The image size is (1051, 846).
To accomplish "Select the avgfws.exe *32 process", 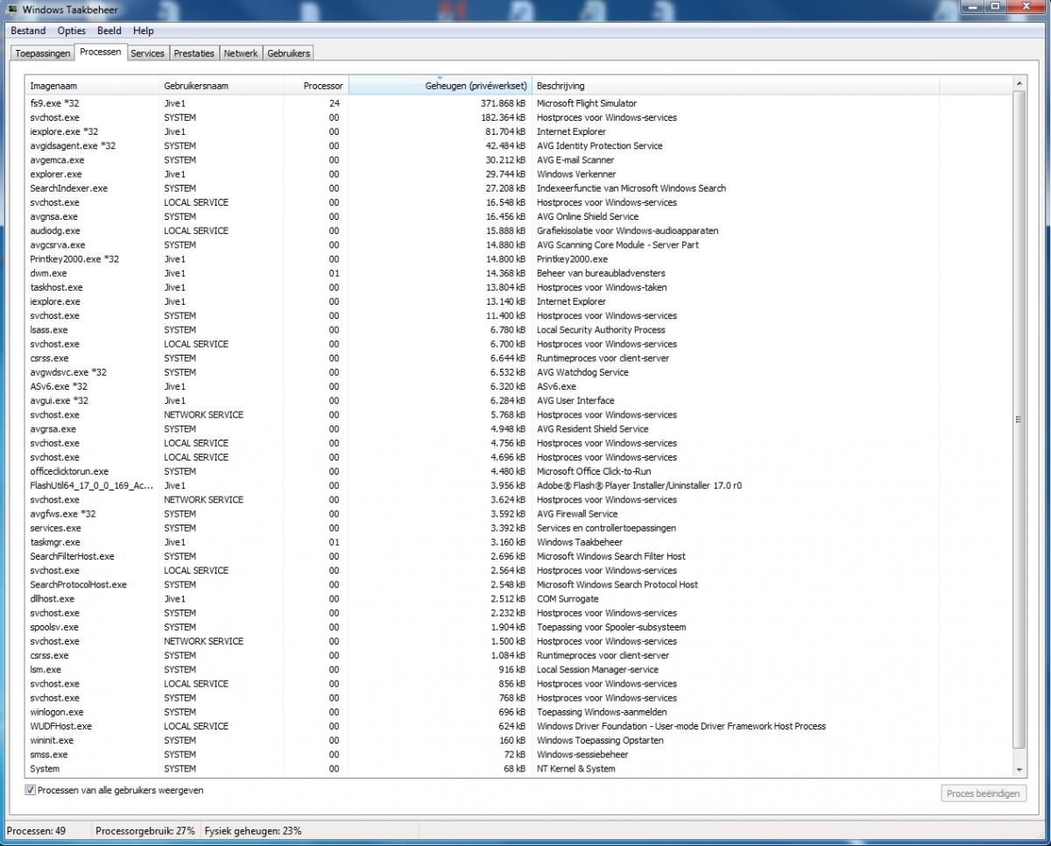I will (x=518, y=514).
